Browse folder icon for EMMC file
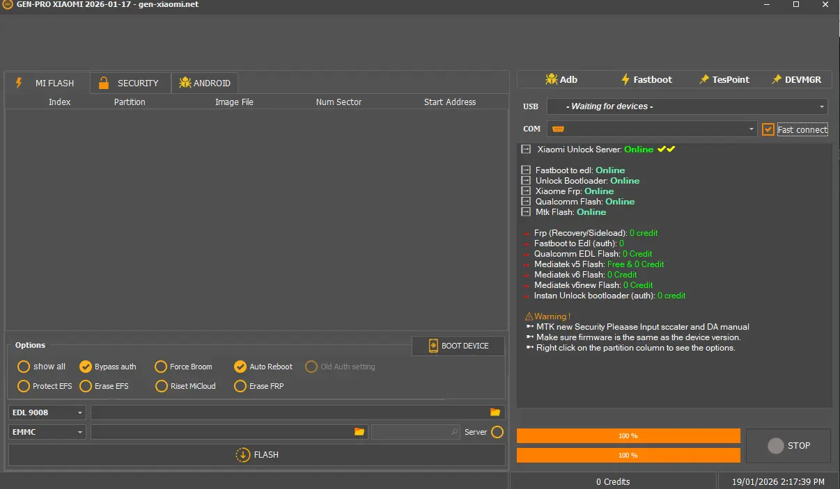The image size is (840, 489). point(359,432)
